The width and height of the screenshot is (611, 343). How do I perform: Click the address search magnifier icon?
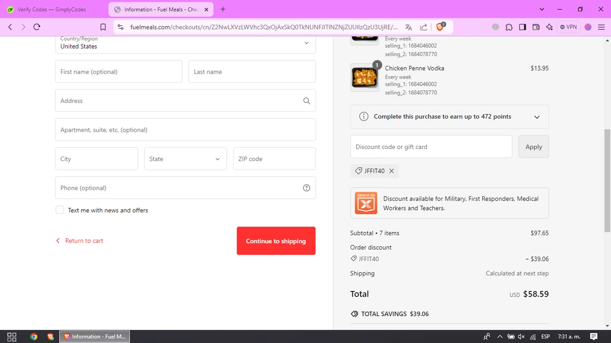pos(307,101)
